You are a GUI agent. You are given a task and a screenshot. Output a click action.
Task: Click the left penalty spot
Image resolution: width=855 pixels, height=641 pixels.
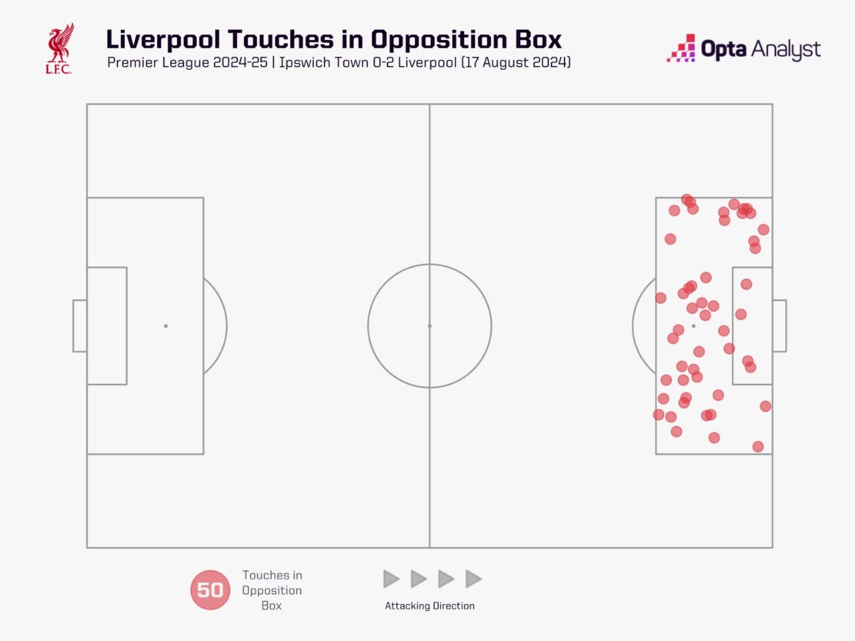tap(166, 326)
